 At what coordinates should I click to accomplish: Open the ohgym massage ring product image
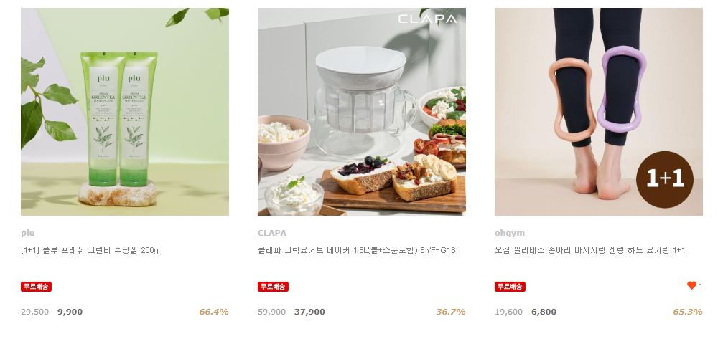(599, 112)
